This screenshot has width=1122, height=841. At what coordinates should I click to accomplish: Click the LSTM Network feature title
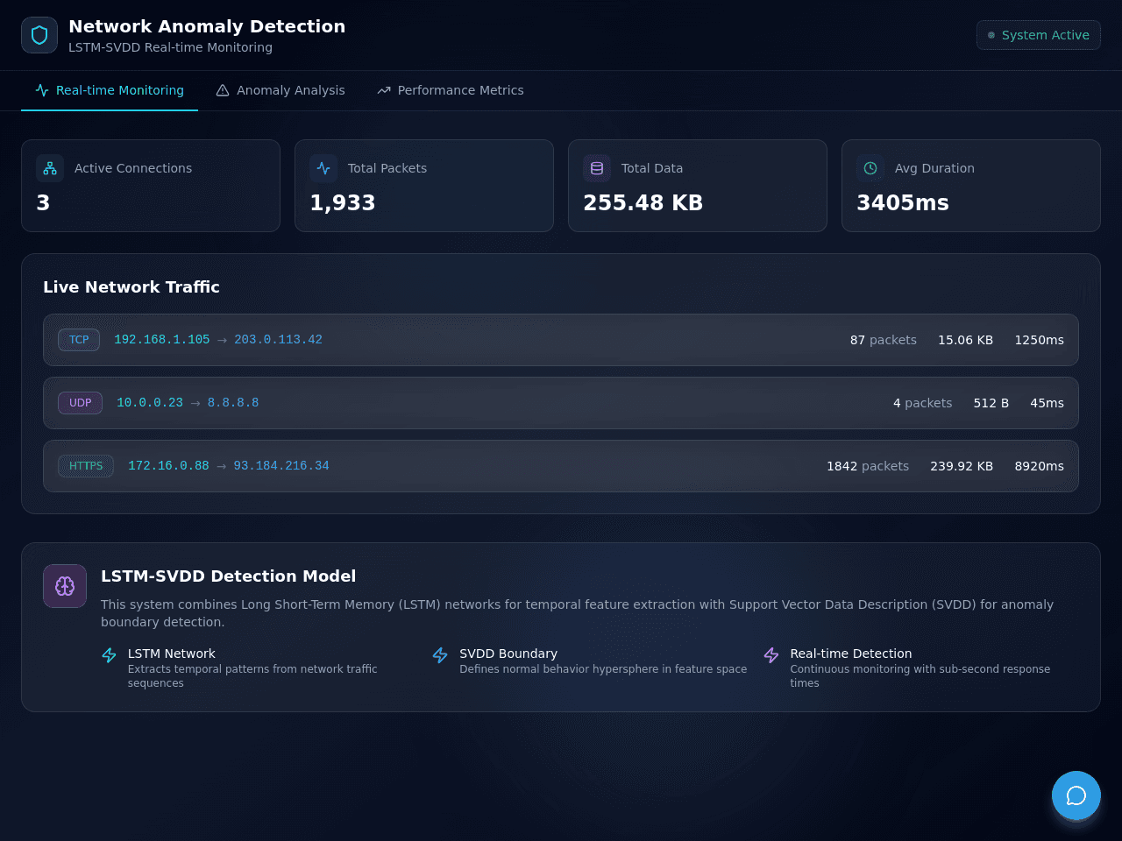(x=172, y=654)
